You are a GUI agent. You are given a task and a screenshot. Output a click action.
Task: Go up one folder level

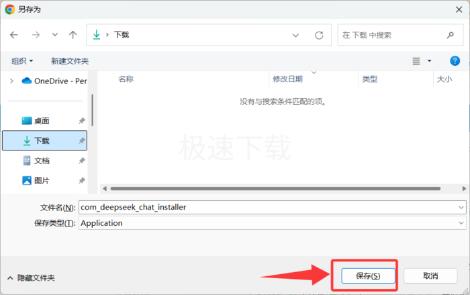coord(73,35)
